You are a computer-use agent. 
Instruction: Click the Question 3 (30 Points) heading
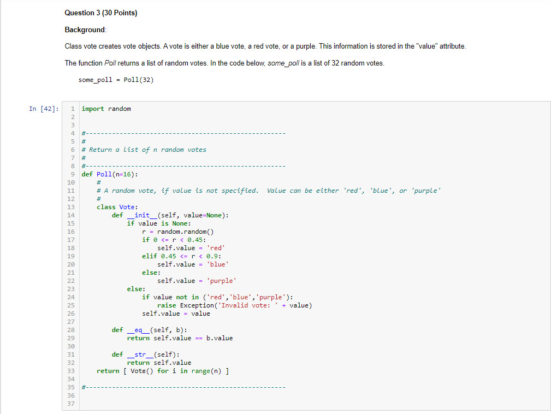click(x=100, y=13)
